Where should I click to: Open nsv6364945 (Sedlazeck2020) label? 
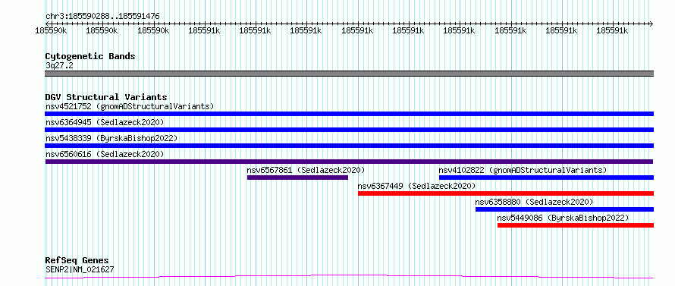105,122
